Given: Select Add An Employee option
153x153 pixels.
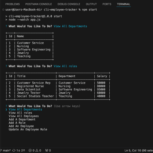Looking at the screenshot, I should tap(21, 126).
